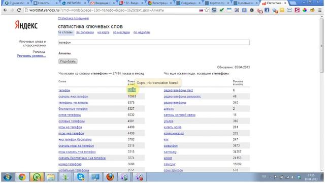The width and height of the screenshot is (325, 183).
Task: Click the 'Подобрать' button
Action: 68,61
